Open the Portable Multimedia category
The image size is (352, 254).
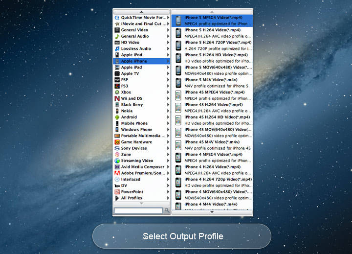click(x=141, y=136)
